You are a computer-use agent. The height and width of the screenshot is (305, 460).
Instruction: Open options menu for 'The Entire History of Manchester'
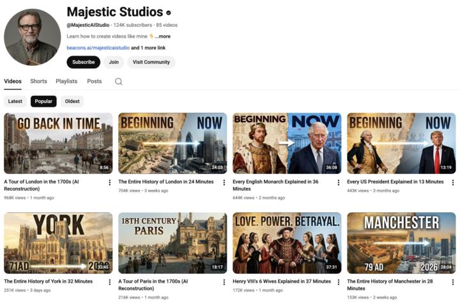(453, 282)
